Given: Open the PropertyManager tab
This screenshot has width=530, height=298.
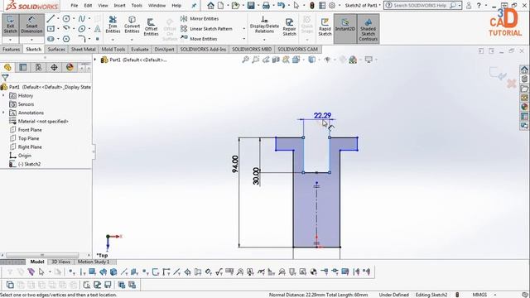Looking at the screenshot, I should pyautogui.click(x=23, y=67).
